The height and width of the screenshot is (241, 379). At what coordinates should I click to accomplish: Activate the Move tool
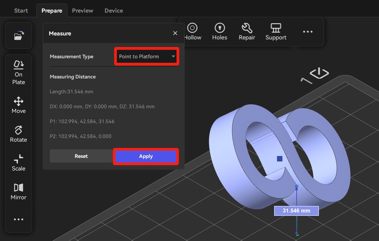(19, 105)
